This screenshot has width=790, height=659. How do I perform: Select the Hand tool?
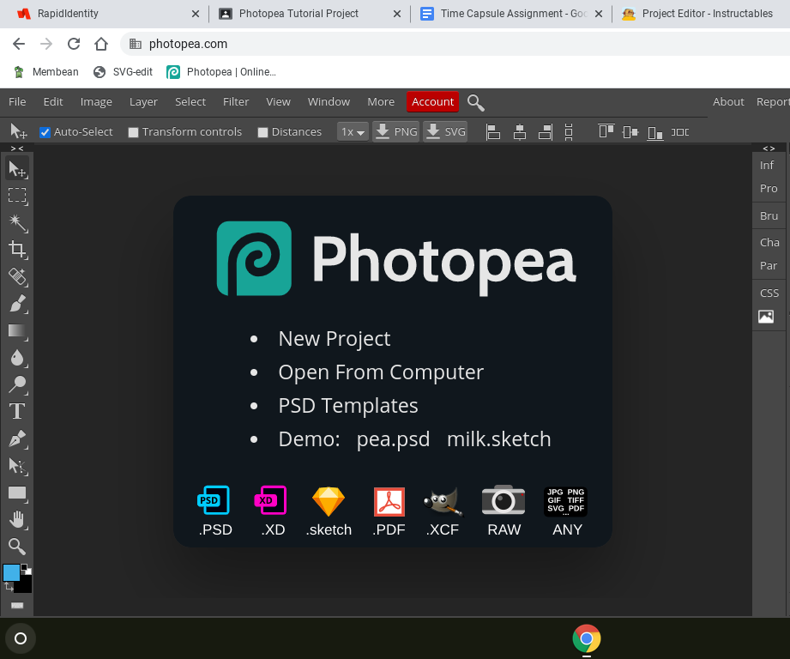pos(17,520)
